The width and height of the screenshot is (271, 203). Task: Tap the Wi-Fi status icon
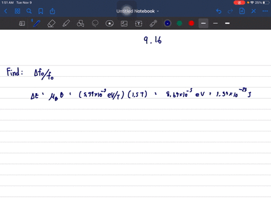pyautogui.click(x=252, y=3)
